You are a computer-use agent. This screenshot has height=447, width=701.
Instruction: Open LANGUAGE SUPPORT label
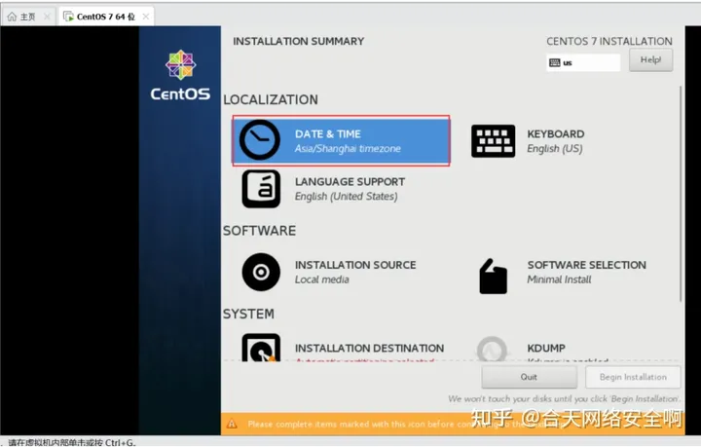(350, 182)
